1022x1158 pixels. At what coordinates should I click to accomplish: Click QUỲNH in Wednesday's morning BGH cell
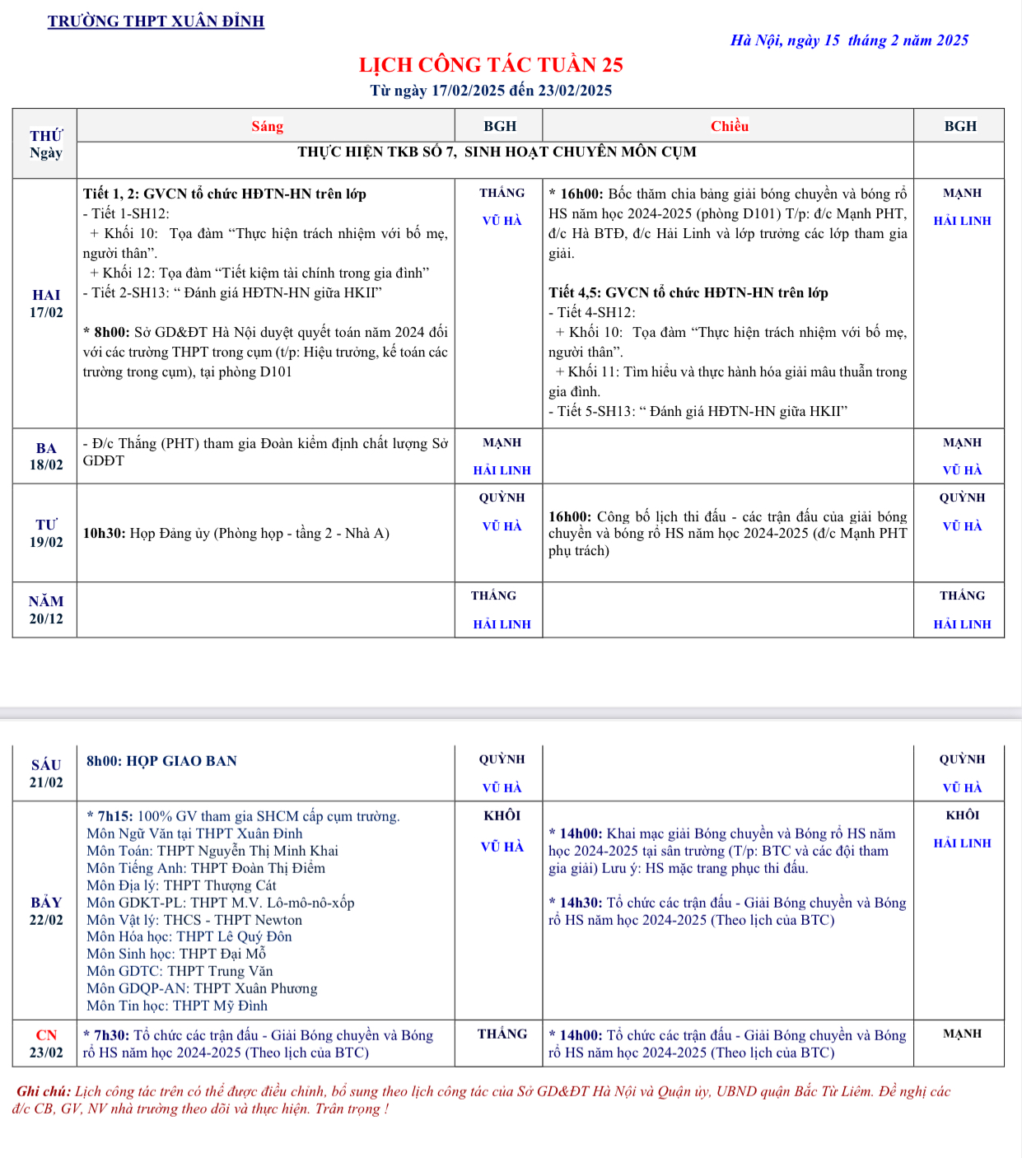pyautogui.click(x=502, y=498)
